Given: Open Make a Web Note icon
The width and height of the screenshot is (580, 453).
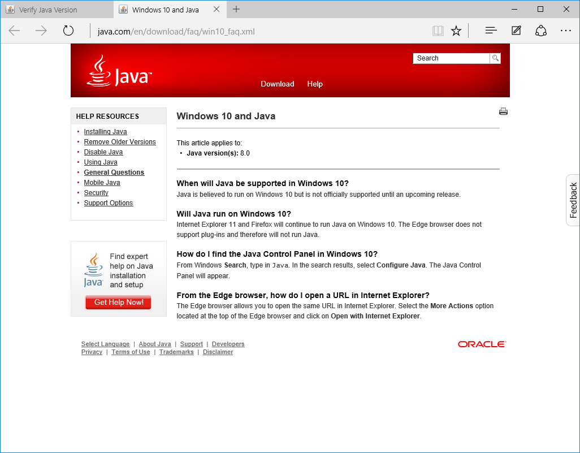Looking at the screenshot, I should pyautogui.click(x=516, y=31).
